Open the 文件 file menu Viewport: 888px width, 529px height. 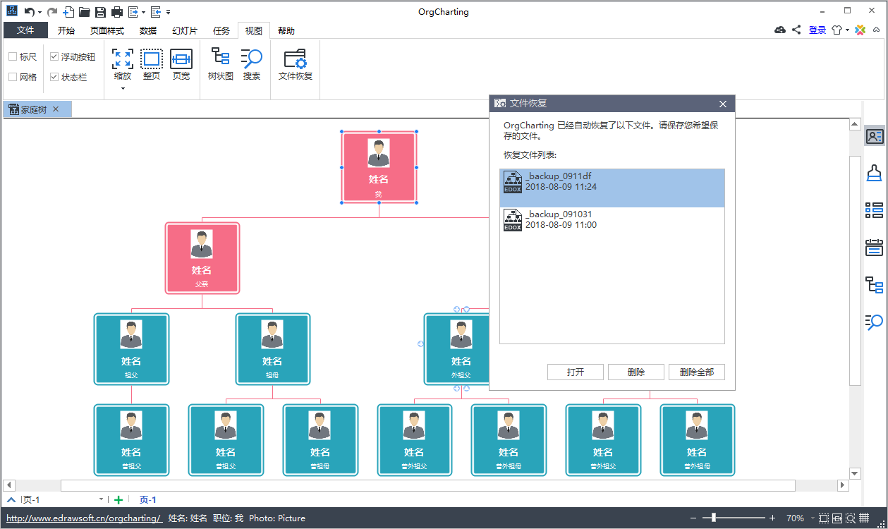tap(25, 30)
